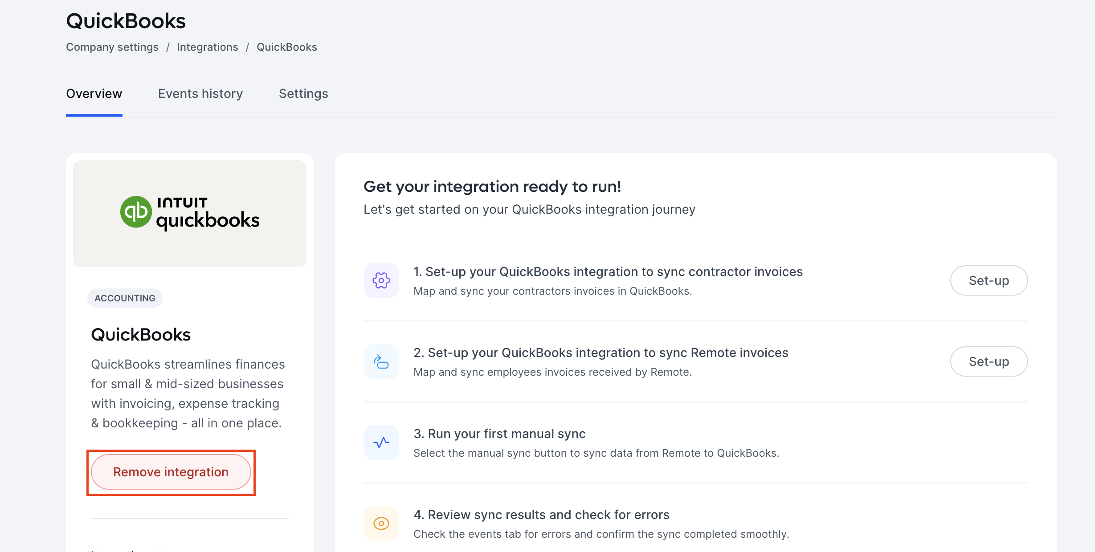Click 'QuickBooks streamlines finances' description paragraph
Viewport: 1095px width, 552px height.
[x=188, y=394]
